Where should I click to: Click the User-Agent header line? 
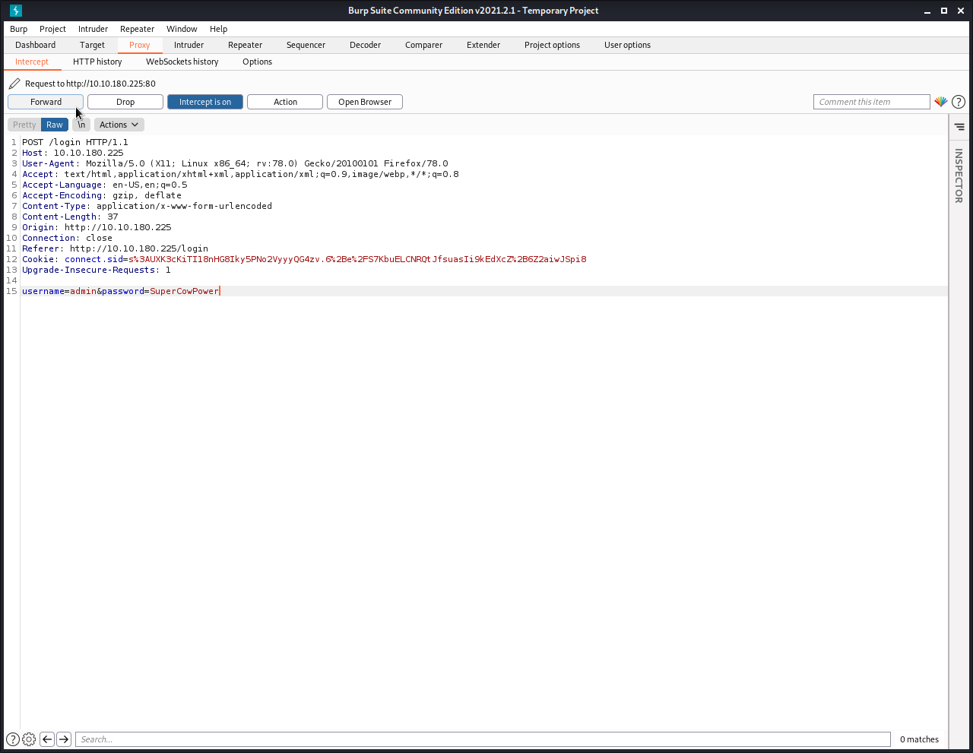(x=235, y=163)
